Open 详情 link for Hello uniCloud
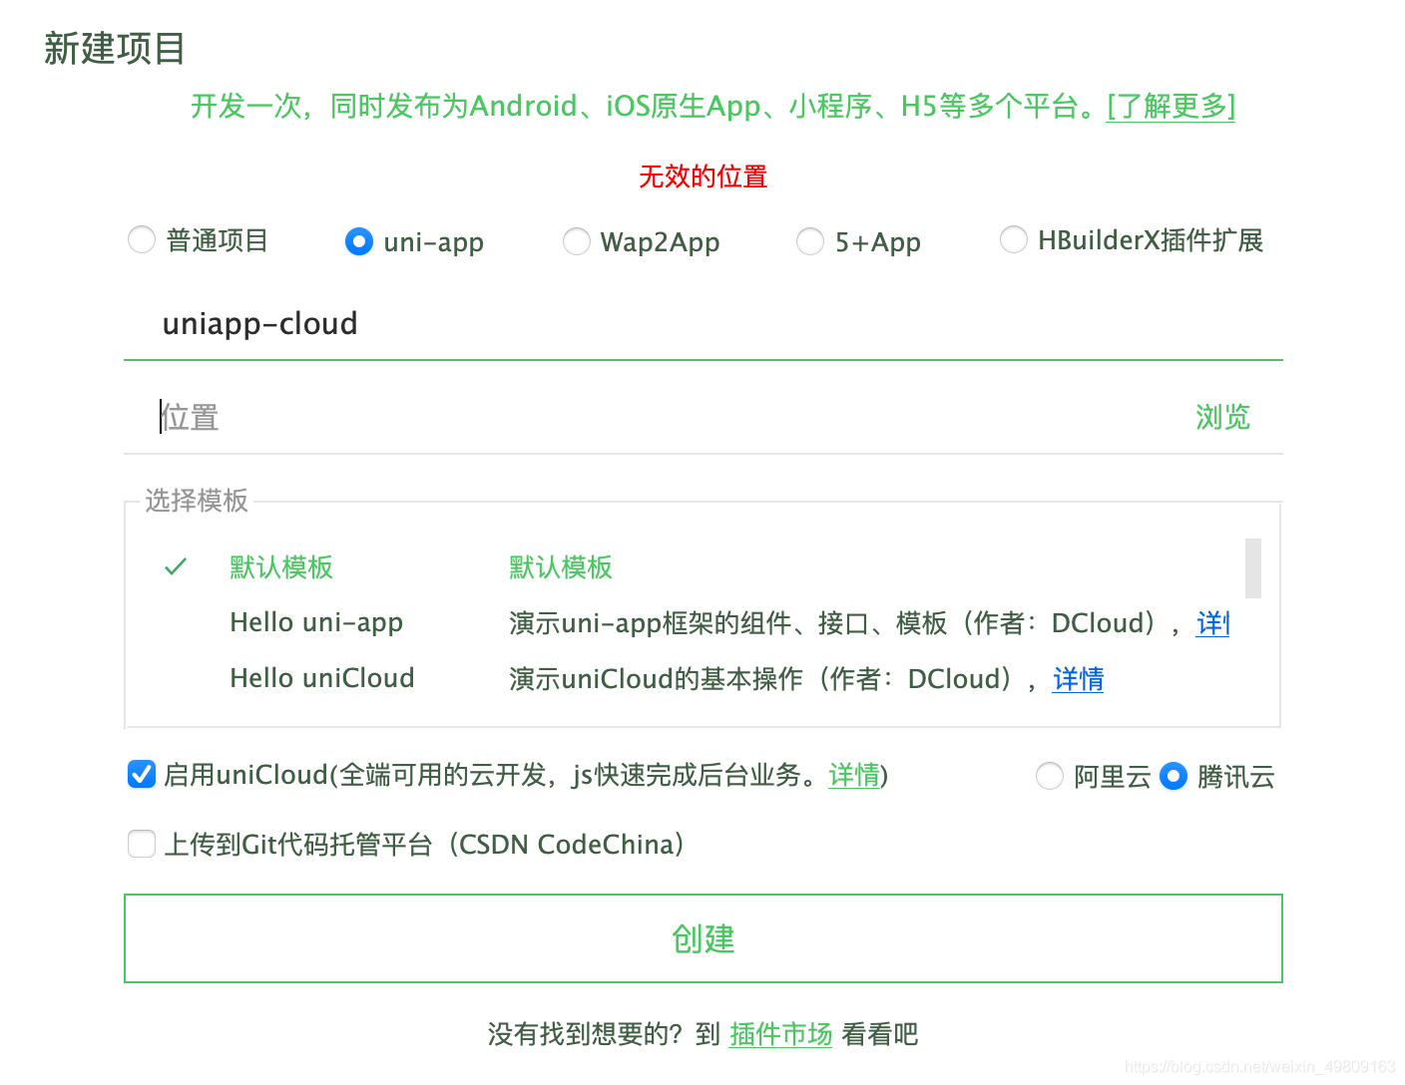Viewport: 1405px width, 1085px height. pyautogui.click(x=1078, y=679)
